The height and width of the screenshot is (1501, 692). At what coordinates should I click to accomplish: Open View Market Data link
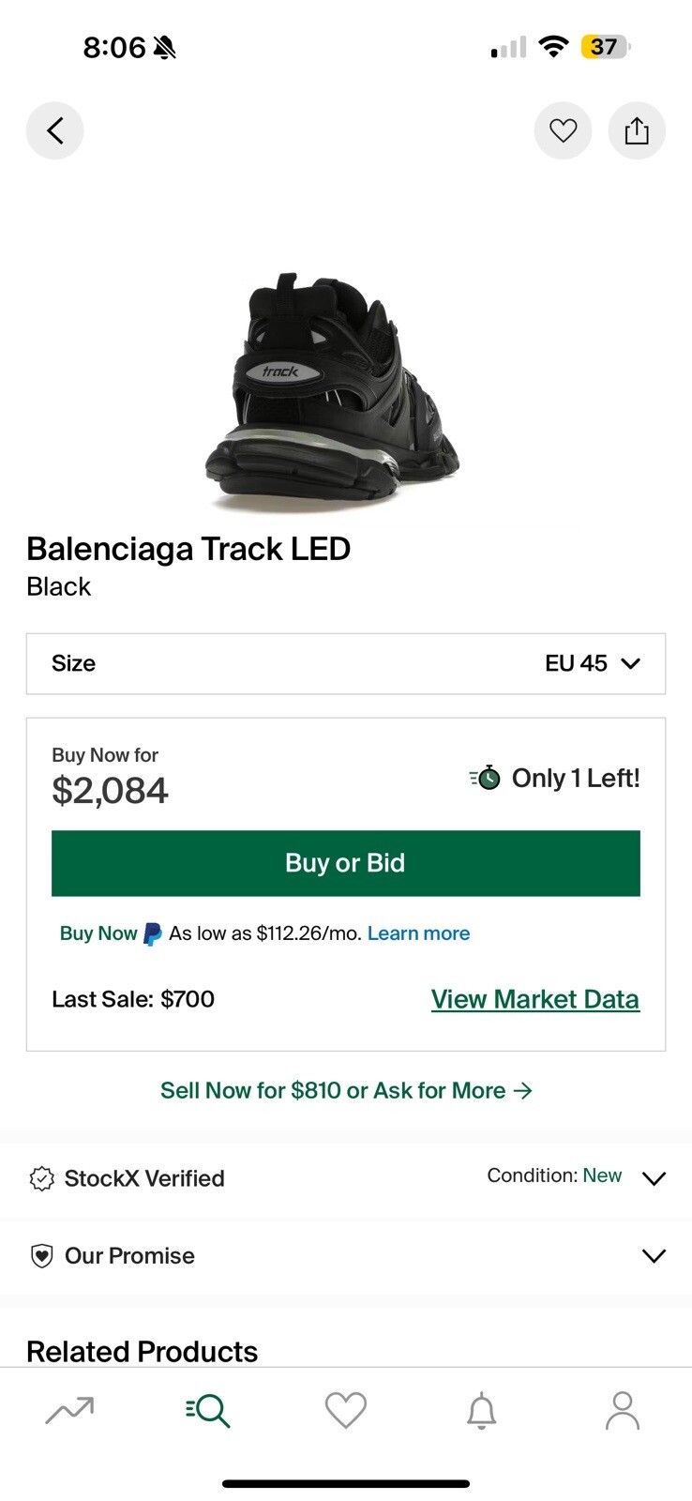click(x=534, y=998)
